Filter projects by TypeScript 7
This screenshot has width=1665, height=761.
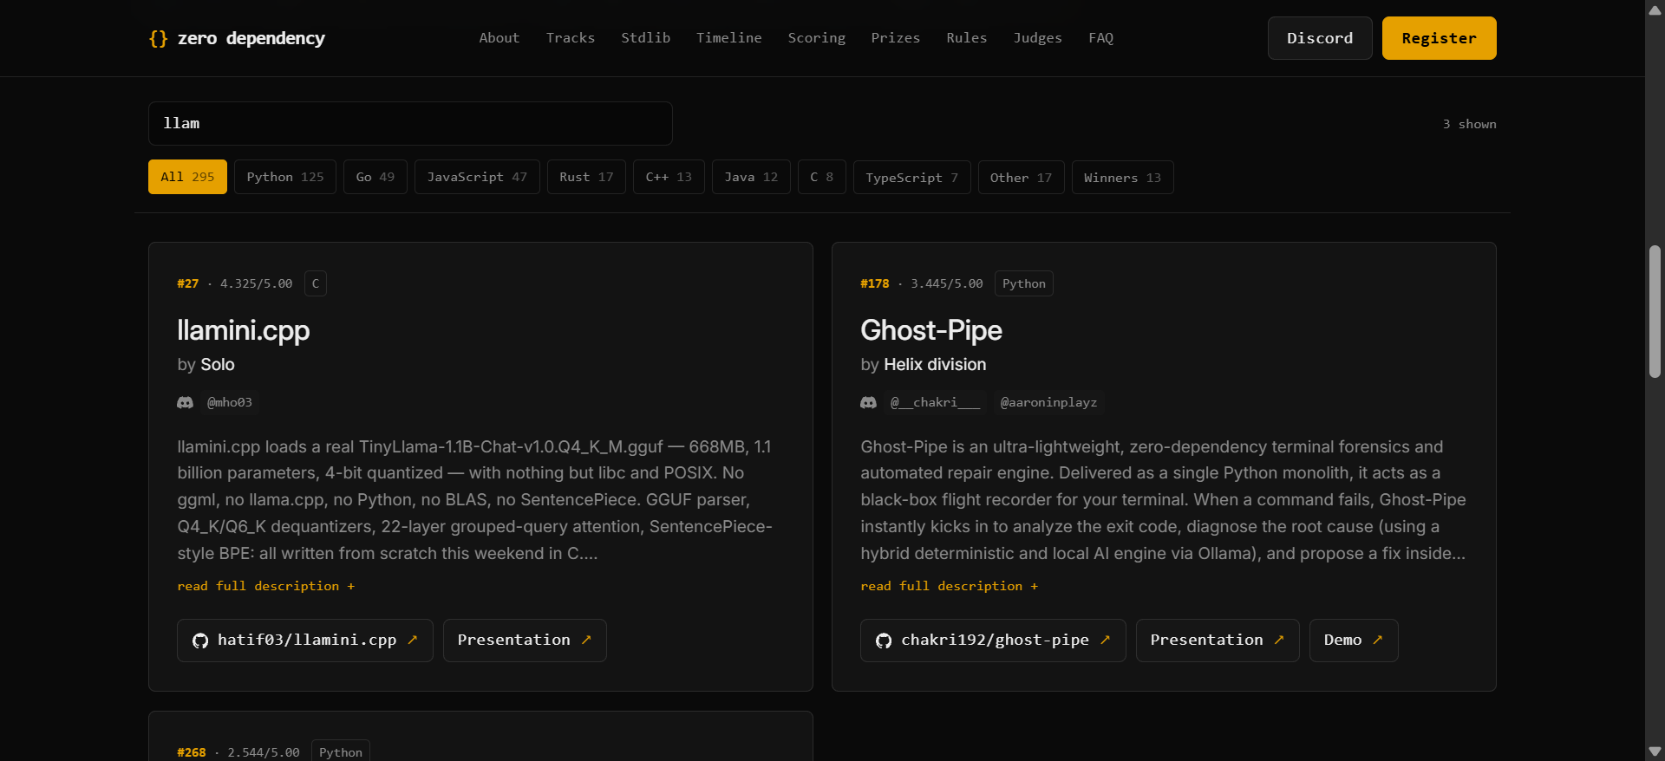912,177
